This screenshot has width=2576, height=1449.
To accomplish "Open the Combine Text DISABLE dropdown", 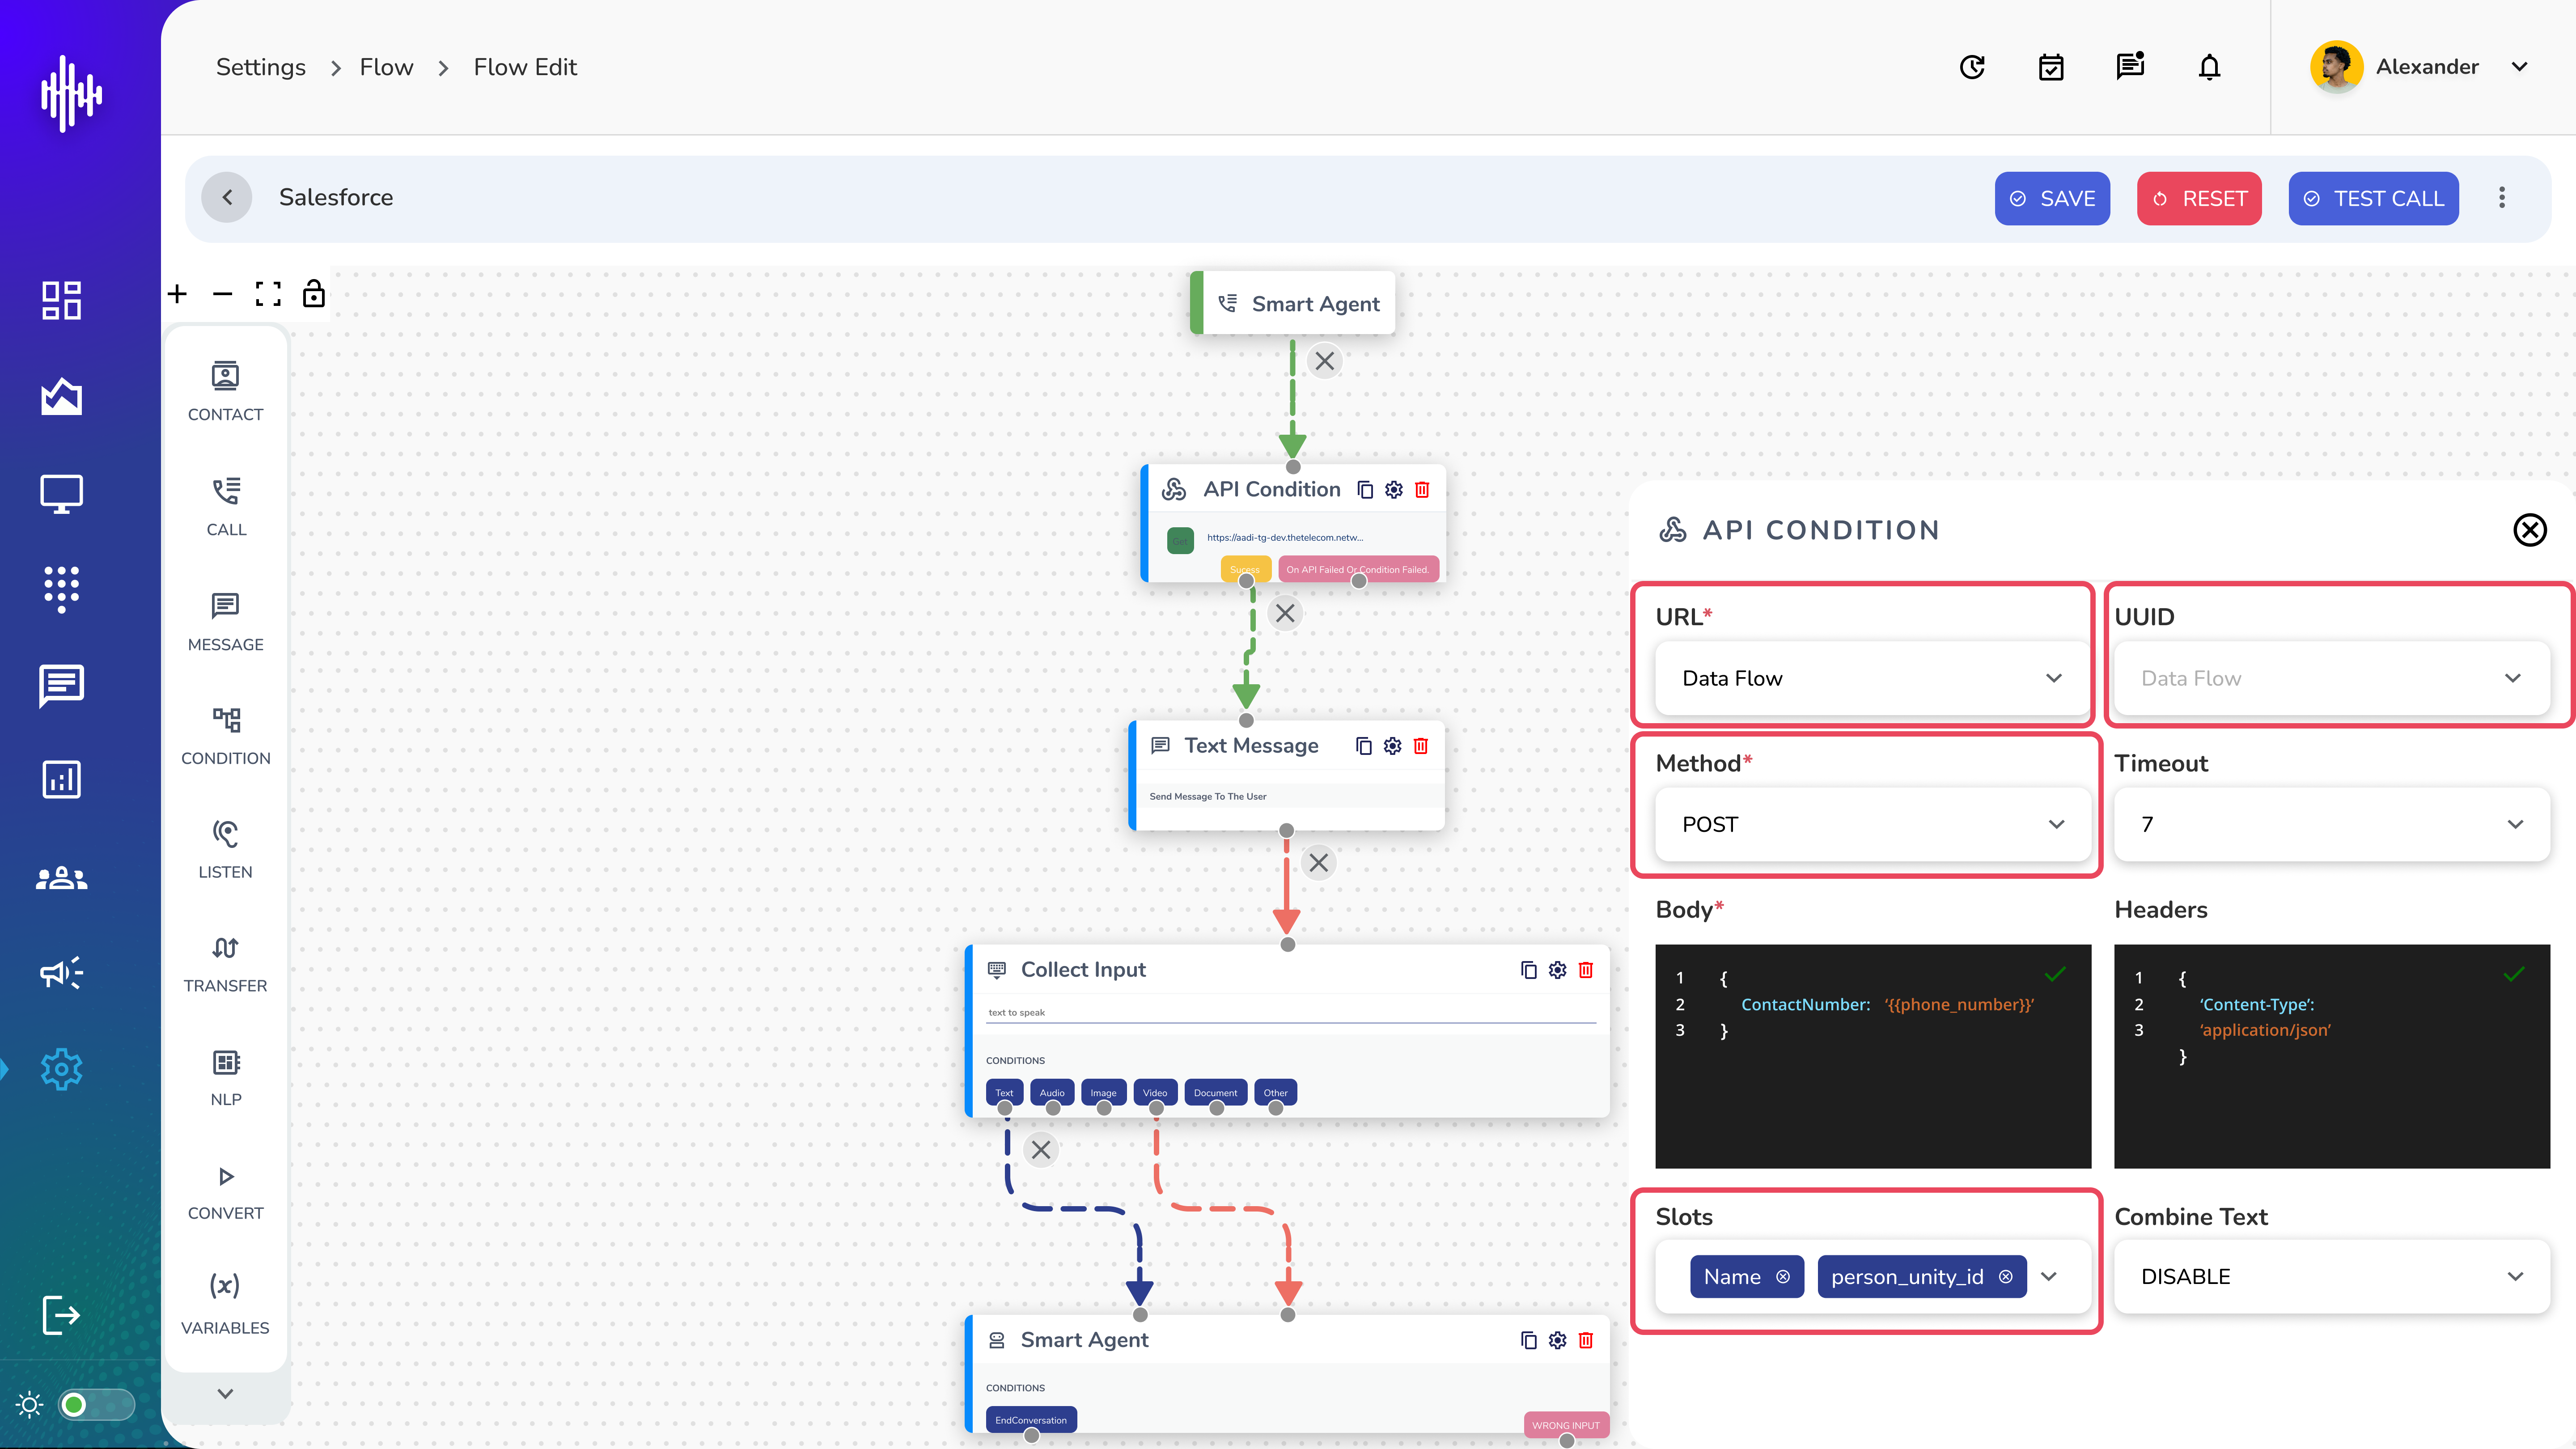I will coord(2331,1277).
